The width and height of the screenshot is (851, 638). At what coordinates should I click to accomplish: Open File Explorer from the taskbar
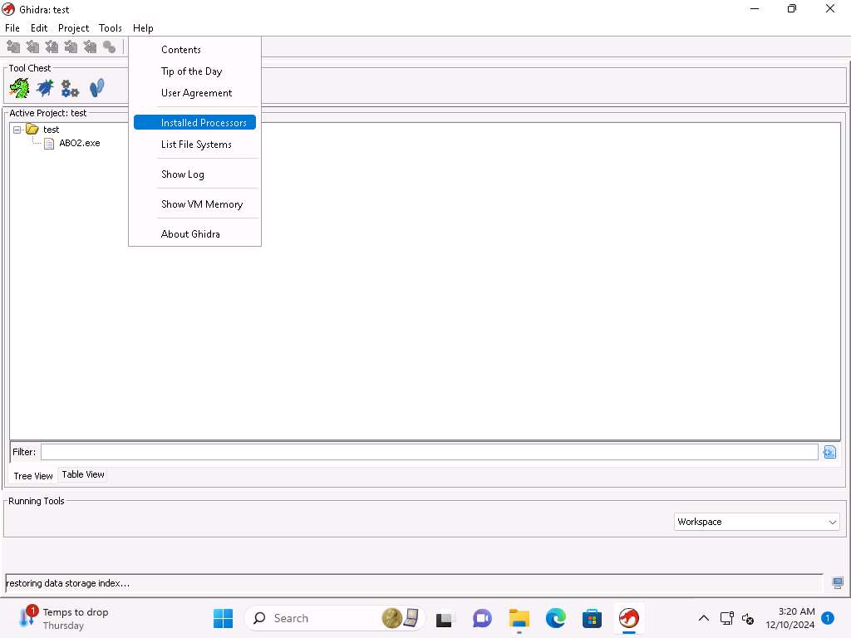[519, 618]
